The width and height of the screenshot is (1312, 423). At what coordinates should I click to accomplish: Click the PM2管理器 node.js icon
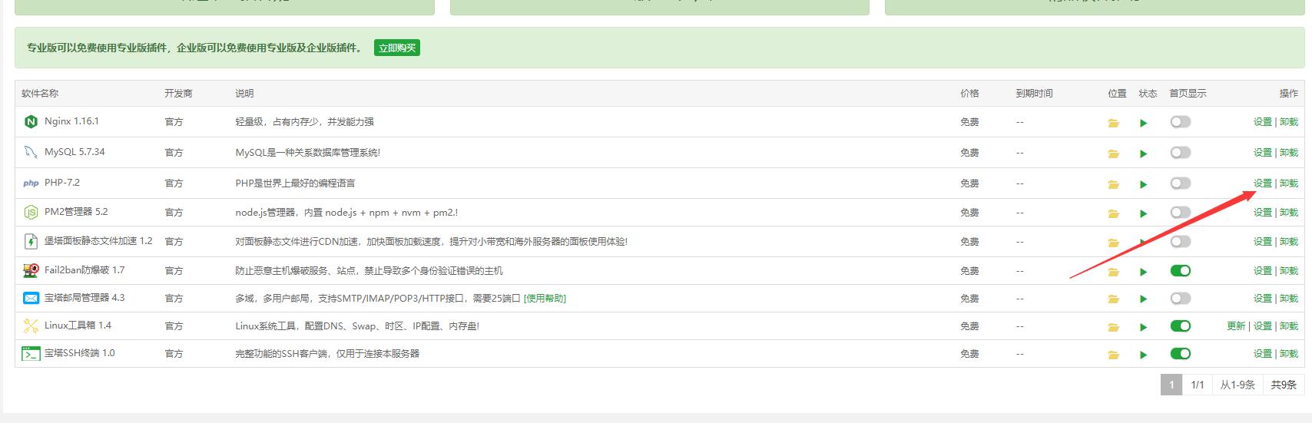click(31, 212)
